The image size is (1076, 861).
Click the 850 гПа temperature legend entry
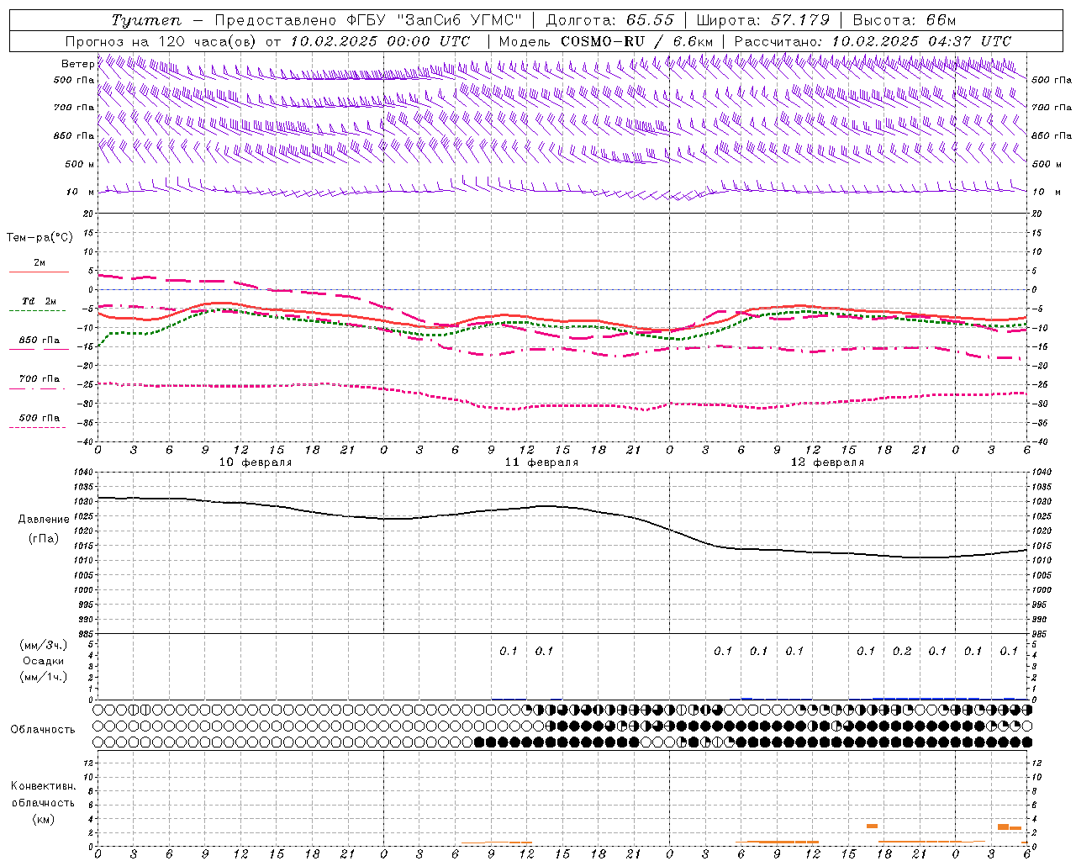(39, 344)
